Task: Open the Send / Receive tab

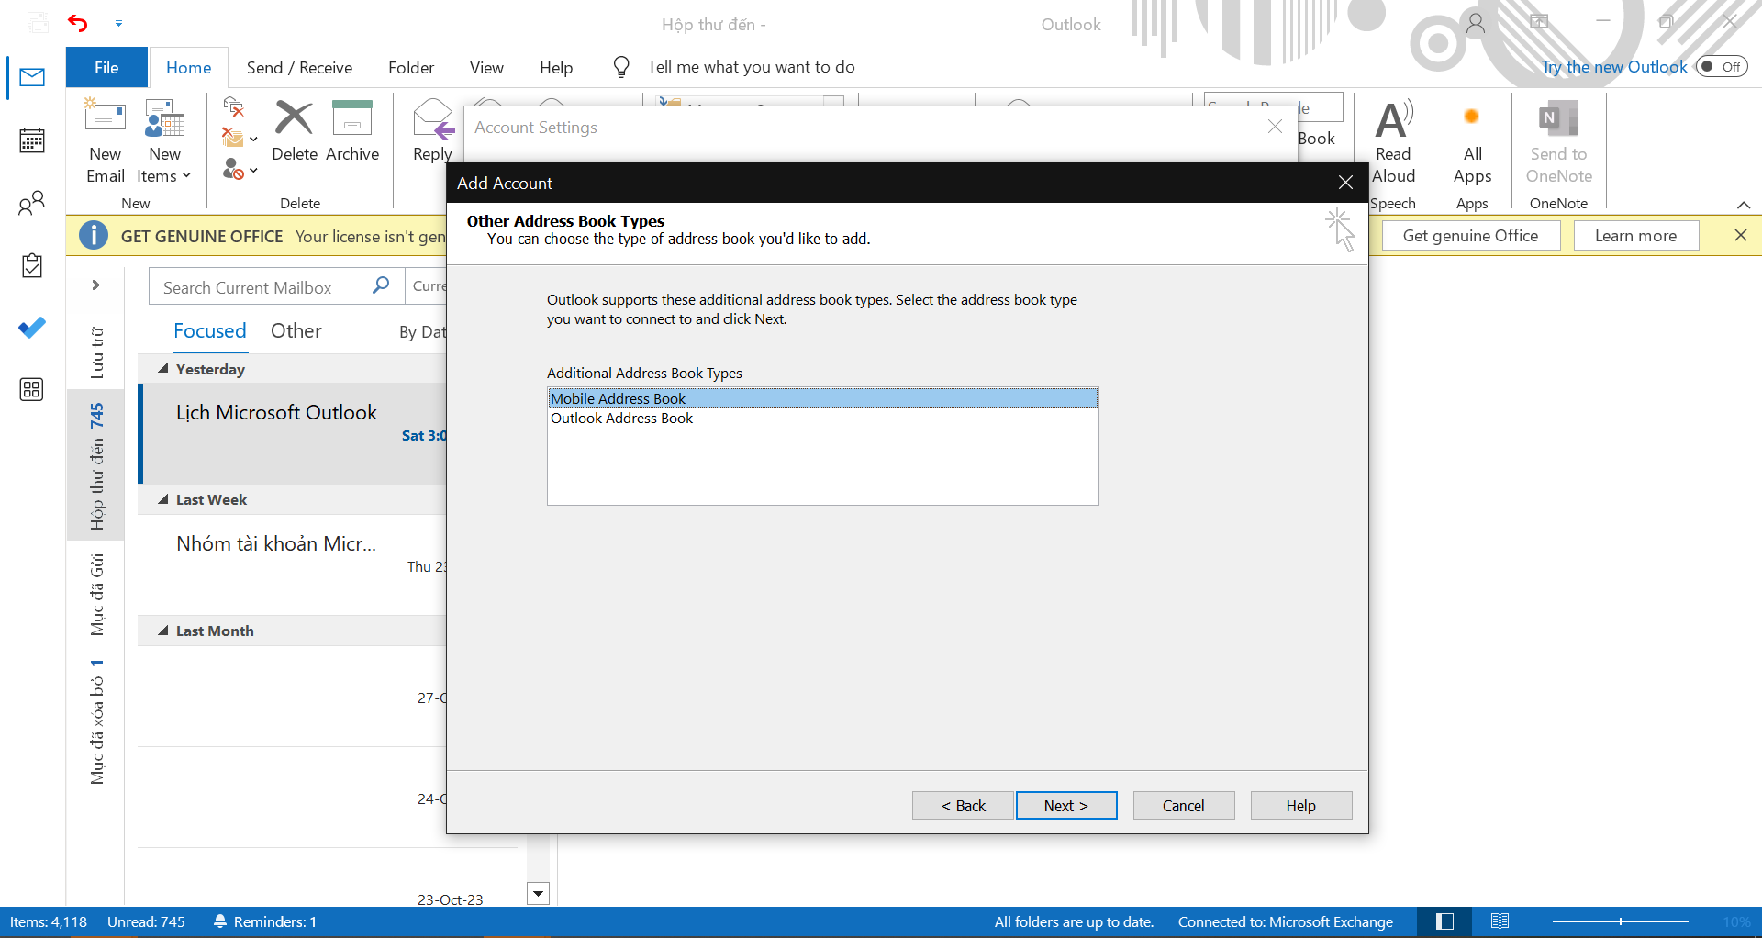Action: pos(299,67)
